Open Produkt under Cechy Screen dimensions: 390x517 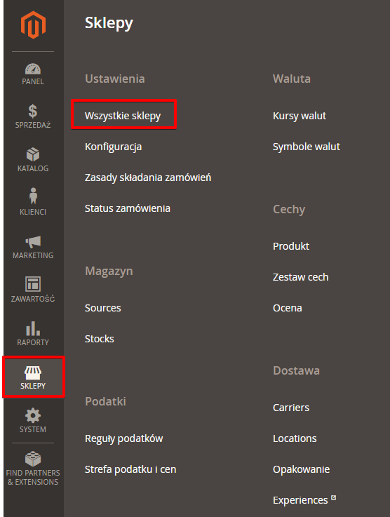(291, 246)
